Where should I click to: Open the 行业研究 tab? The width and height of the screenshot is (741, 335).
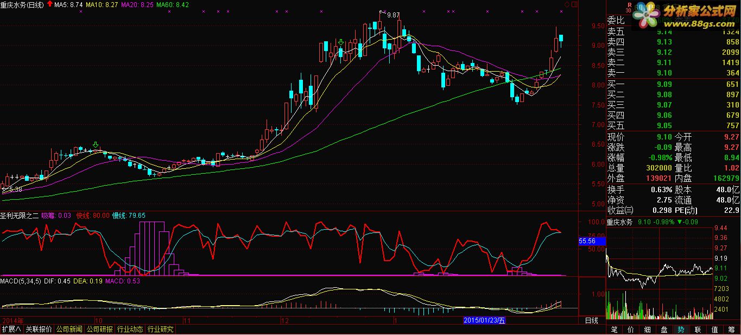tap(161, 329)
